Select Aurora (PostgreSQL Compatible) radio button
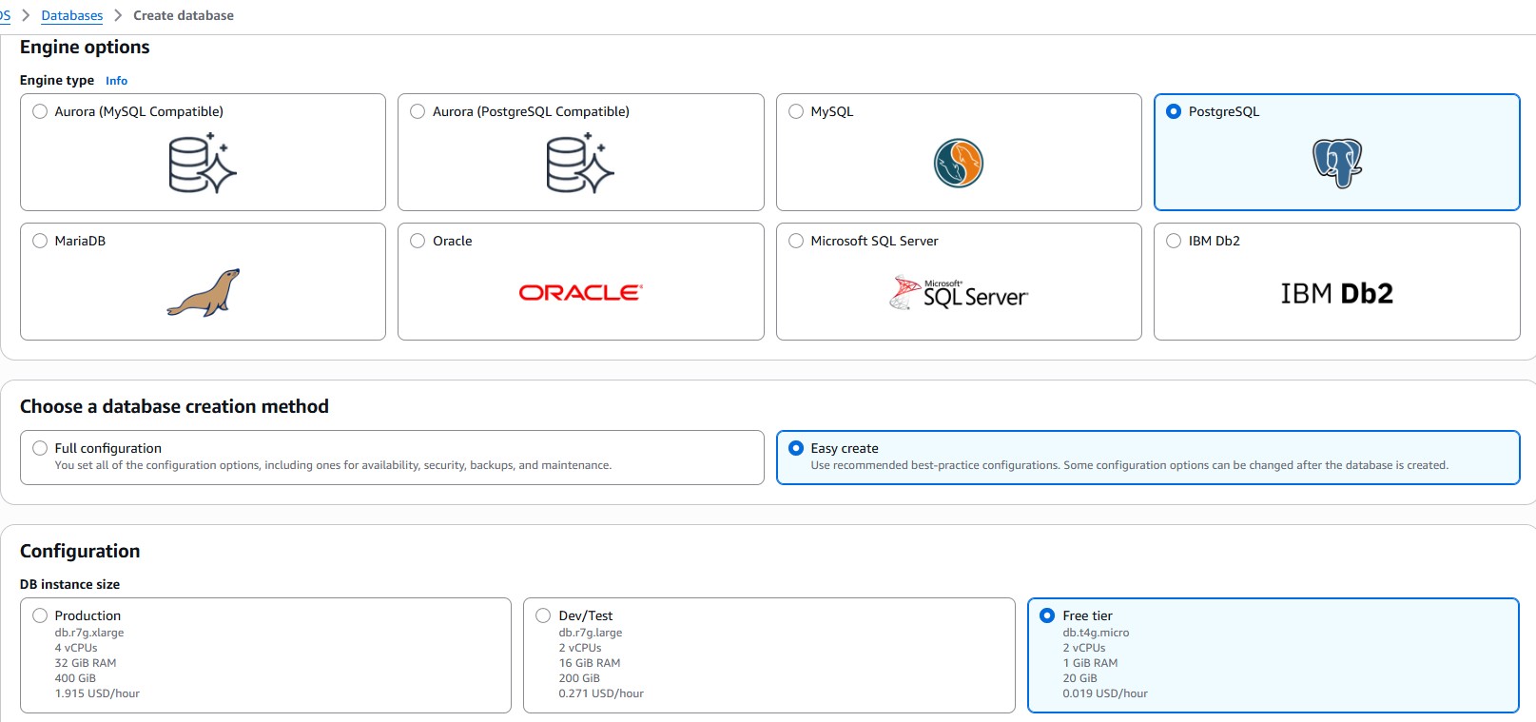 (418, 111)
